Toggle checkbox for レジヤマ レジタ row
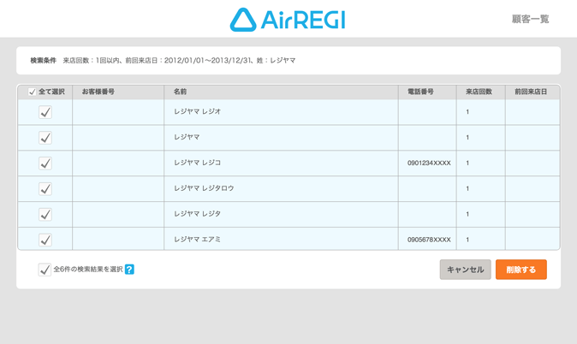Screen dimensions: 577x344 45,214
